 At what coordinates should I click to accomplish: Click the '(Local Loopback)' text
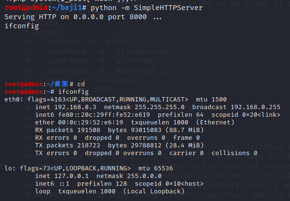pyautogui.click(x=154, y=191)
